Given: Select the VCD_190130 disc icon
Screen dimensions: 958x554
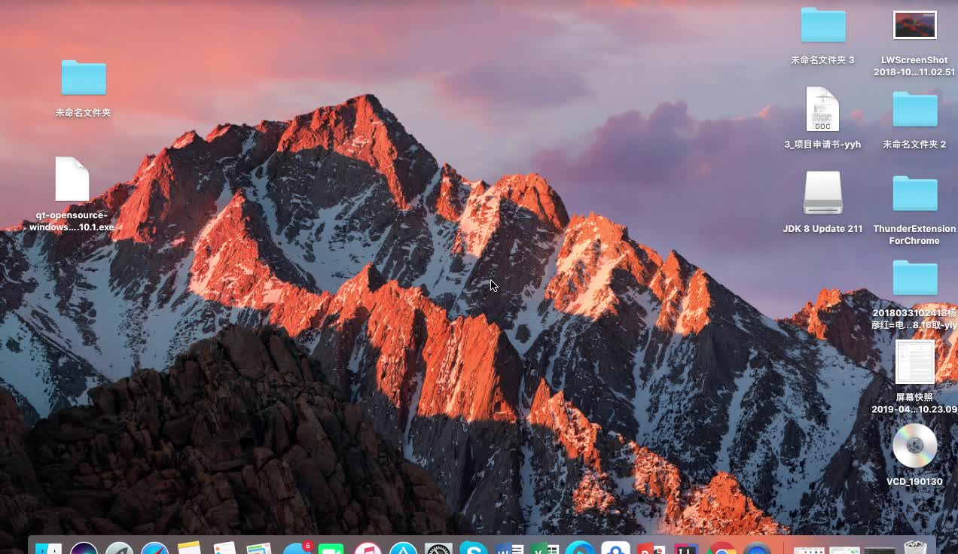Looking at the screenshot, I should (x=914, y=446).
